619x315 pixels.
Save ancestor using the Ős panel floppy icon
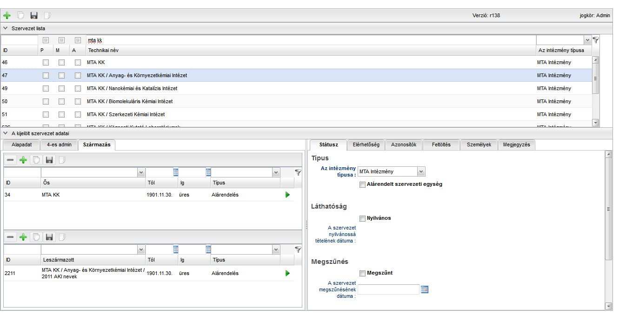[49, 160]
